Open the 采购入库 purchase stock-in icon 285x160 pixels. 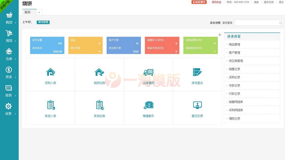(x=50, y=73)
